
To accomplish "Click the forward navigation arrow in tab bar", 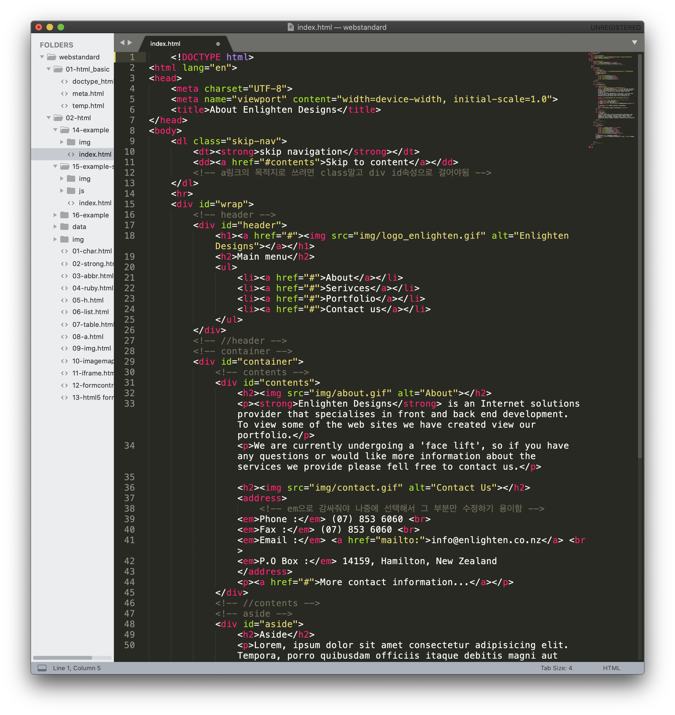I will (x=130, y=43).
